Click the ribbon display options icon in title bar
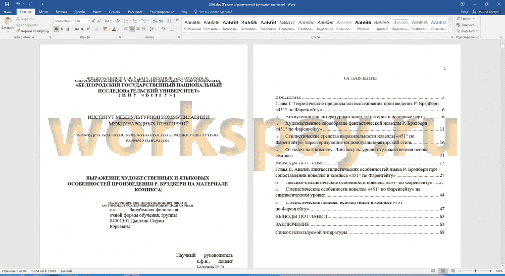The width and height of the screenshot is (505, 276). 463,4
